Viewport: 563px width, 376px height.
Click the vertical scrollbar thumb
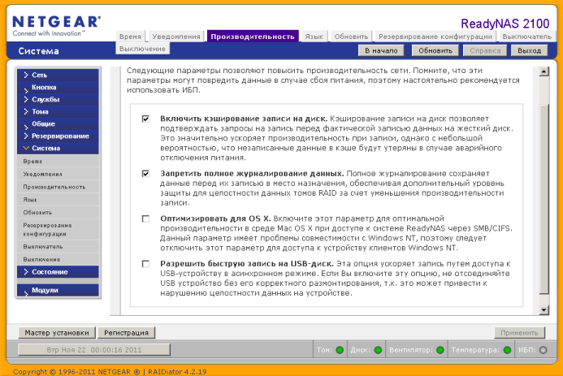click(544, 199)
